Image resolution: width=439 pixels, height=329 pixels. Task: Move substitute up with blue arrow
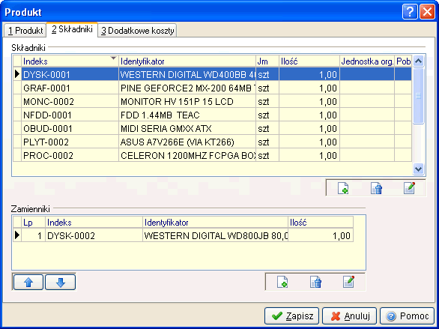point(28,283)
